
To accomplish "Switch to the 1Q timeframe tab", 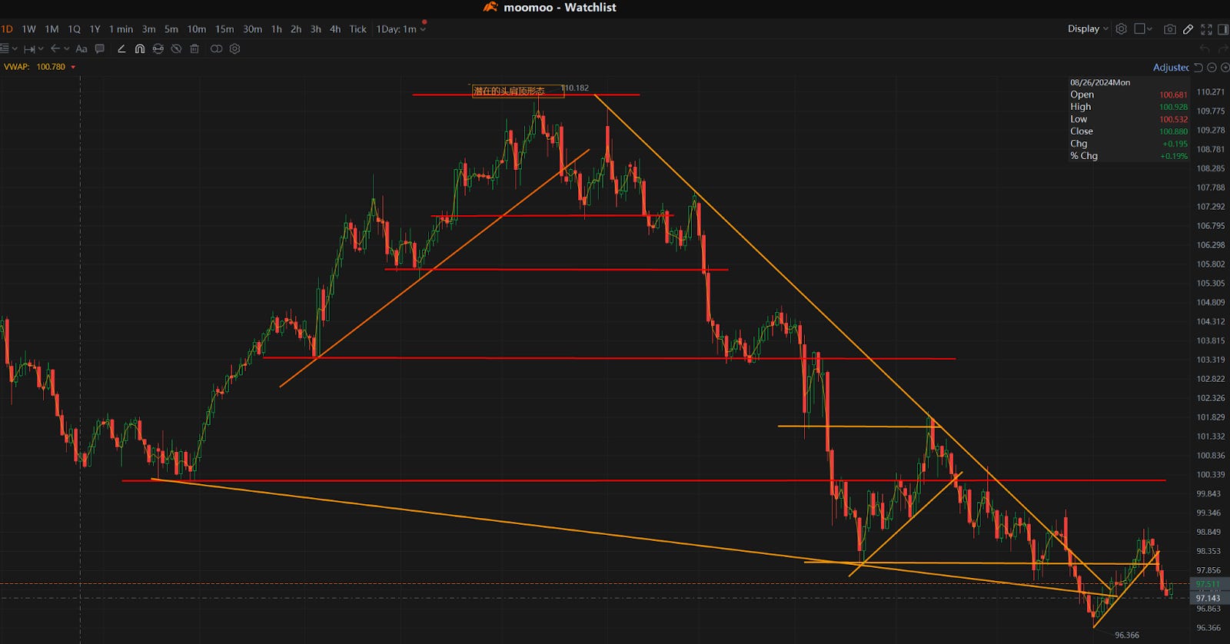I will point(74,29).
